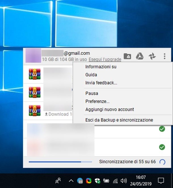This screenshot has width=173, height=188.
Task: Choose 'Invia feedback...' menu item
Action: coord(101,83)
